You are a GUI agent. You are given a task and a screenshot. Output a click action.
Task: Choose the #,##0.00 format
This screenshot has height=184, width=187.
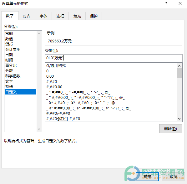pos(111,87)
